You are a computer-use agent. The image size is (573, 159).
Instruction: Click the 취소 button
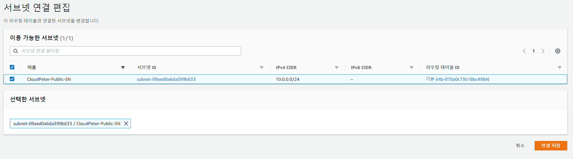click(520, 146)
